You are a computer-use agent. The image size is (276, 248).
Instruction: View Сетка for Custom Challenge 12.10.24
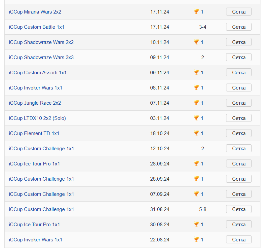(239, 149)
